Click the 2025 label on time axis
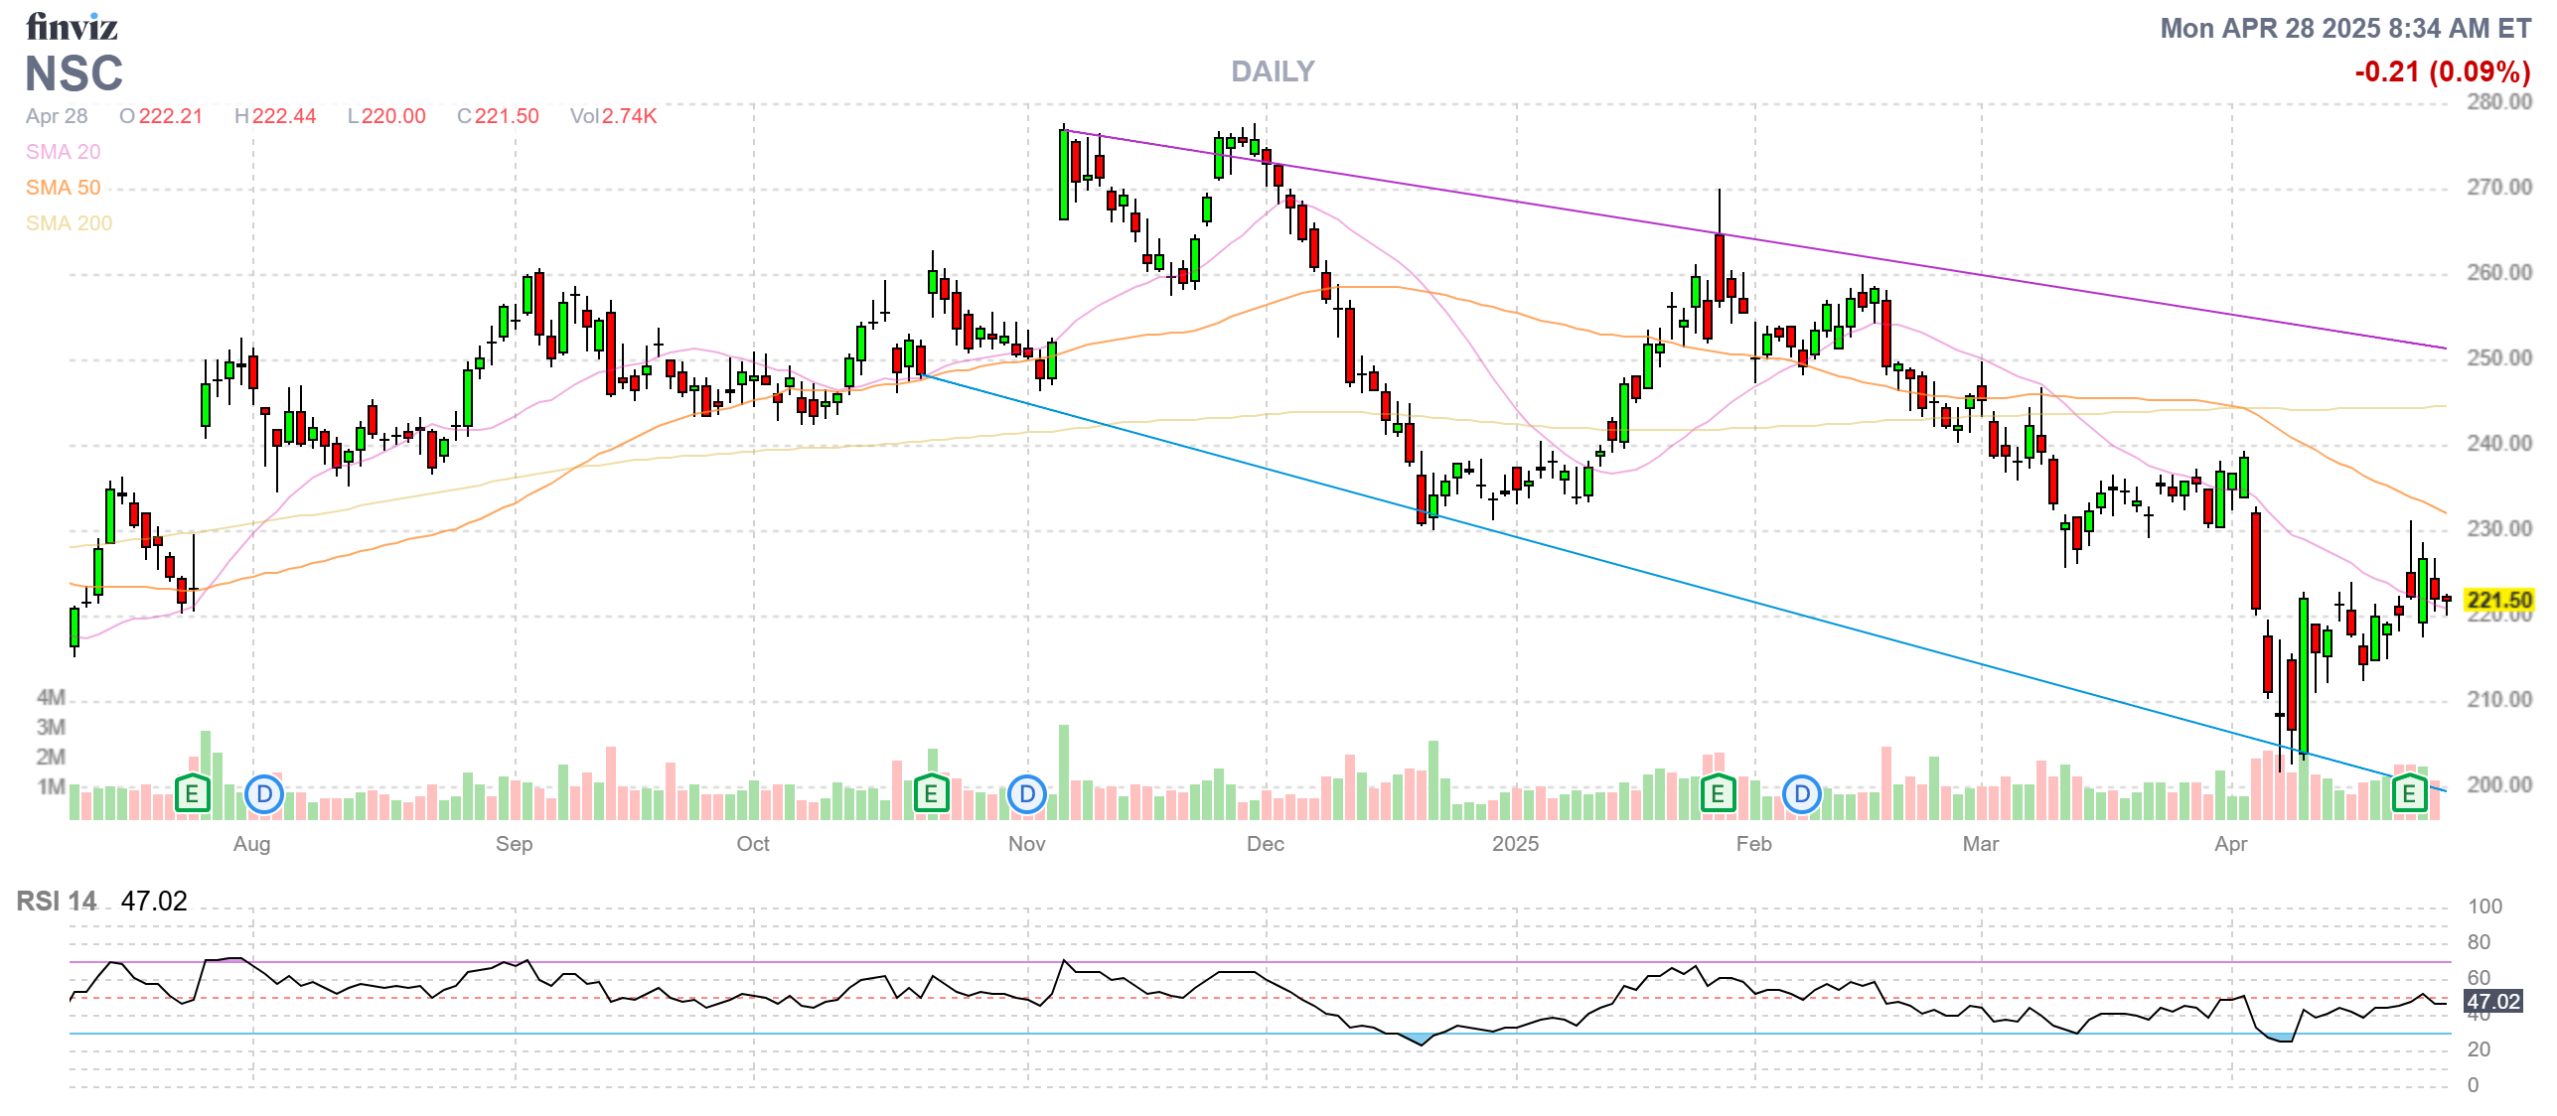The width and height of the screenshot is (2557, 1116). [x=1515, y=844]
